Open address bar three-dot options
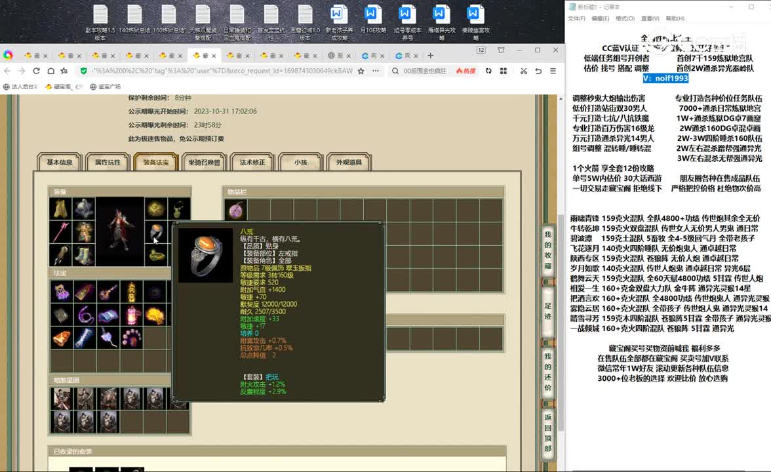Viewport: 771px width, 472px height. coord(376,71)
